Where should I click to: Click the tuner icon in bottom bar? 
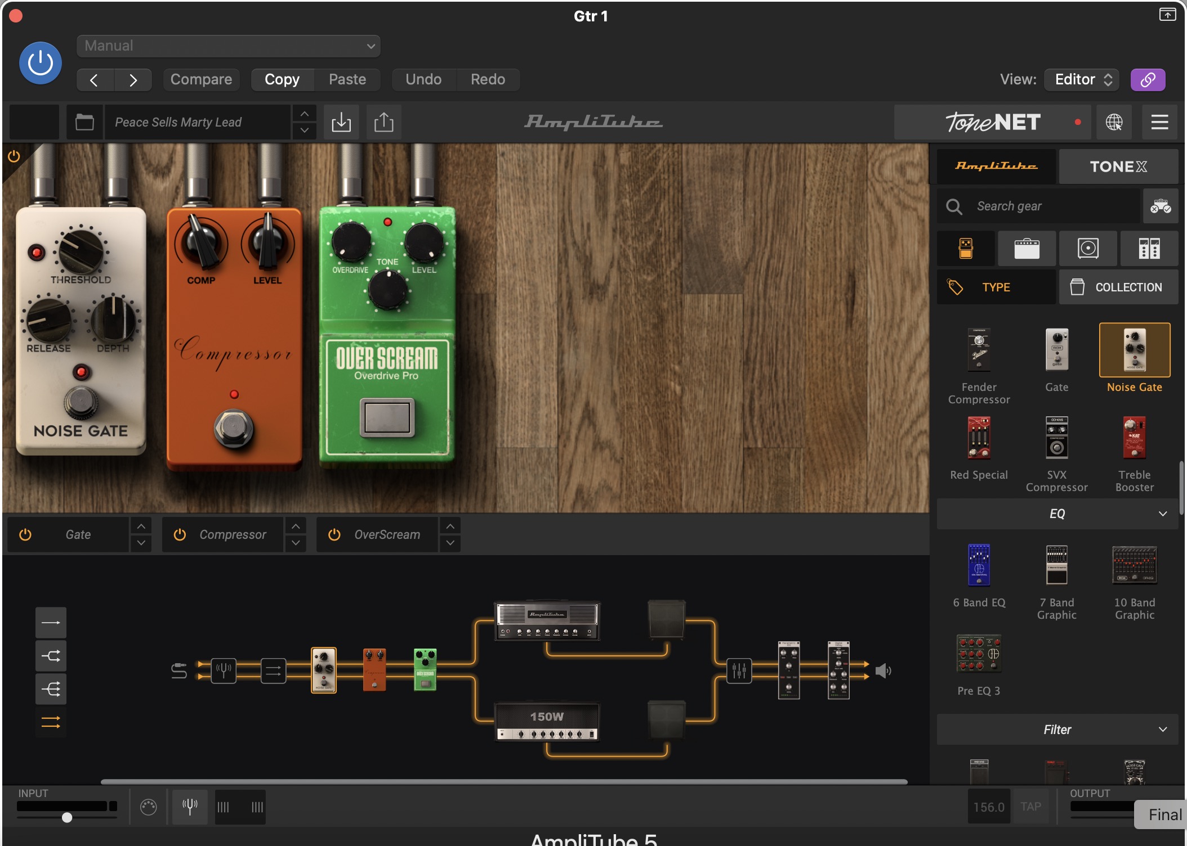pyautogui.click(x=190, y=807)
